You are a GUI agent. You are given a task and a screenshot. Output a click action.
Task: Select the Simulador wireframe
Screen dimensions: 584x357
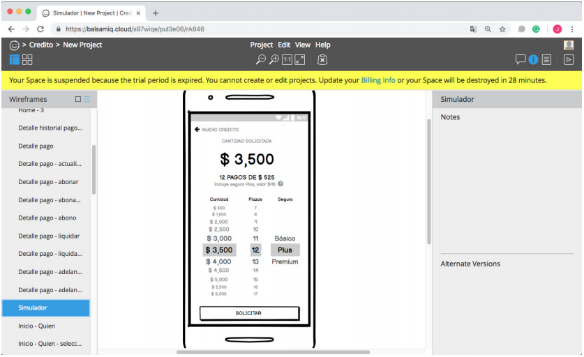coord(46,308)
